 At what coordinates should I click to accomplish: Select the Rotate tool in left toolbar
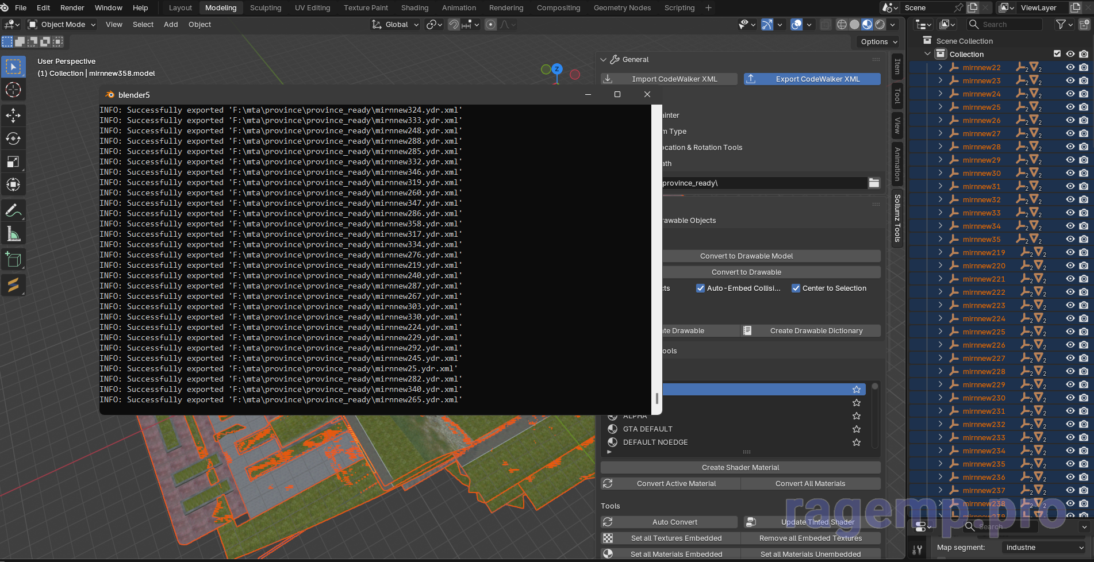[13, 138]
